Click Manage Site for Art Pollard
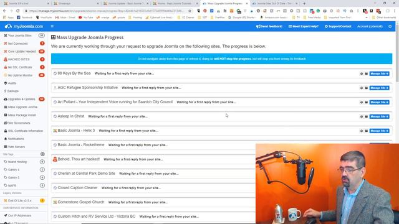This screenshot has width=399, height=224. point(380,102)
